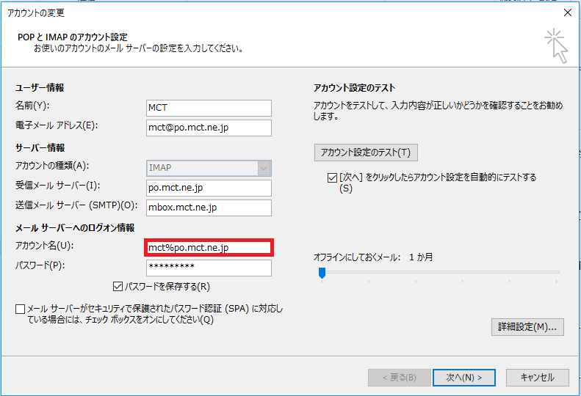Open 詳細設定(M)... advanced settings
The height and width of the screenshot is (396, 581).
tap(527, 327)
